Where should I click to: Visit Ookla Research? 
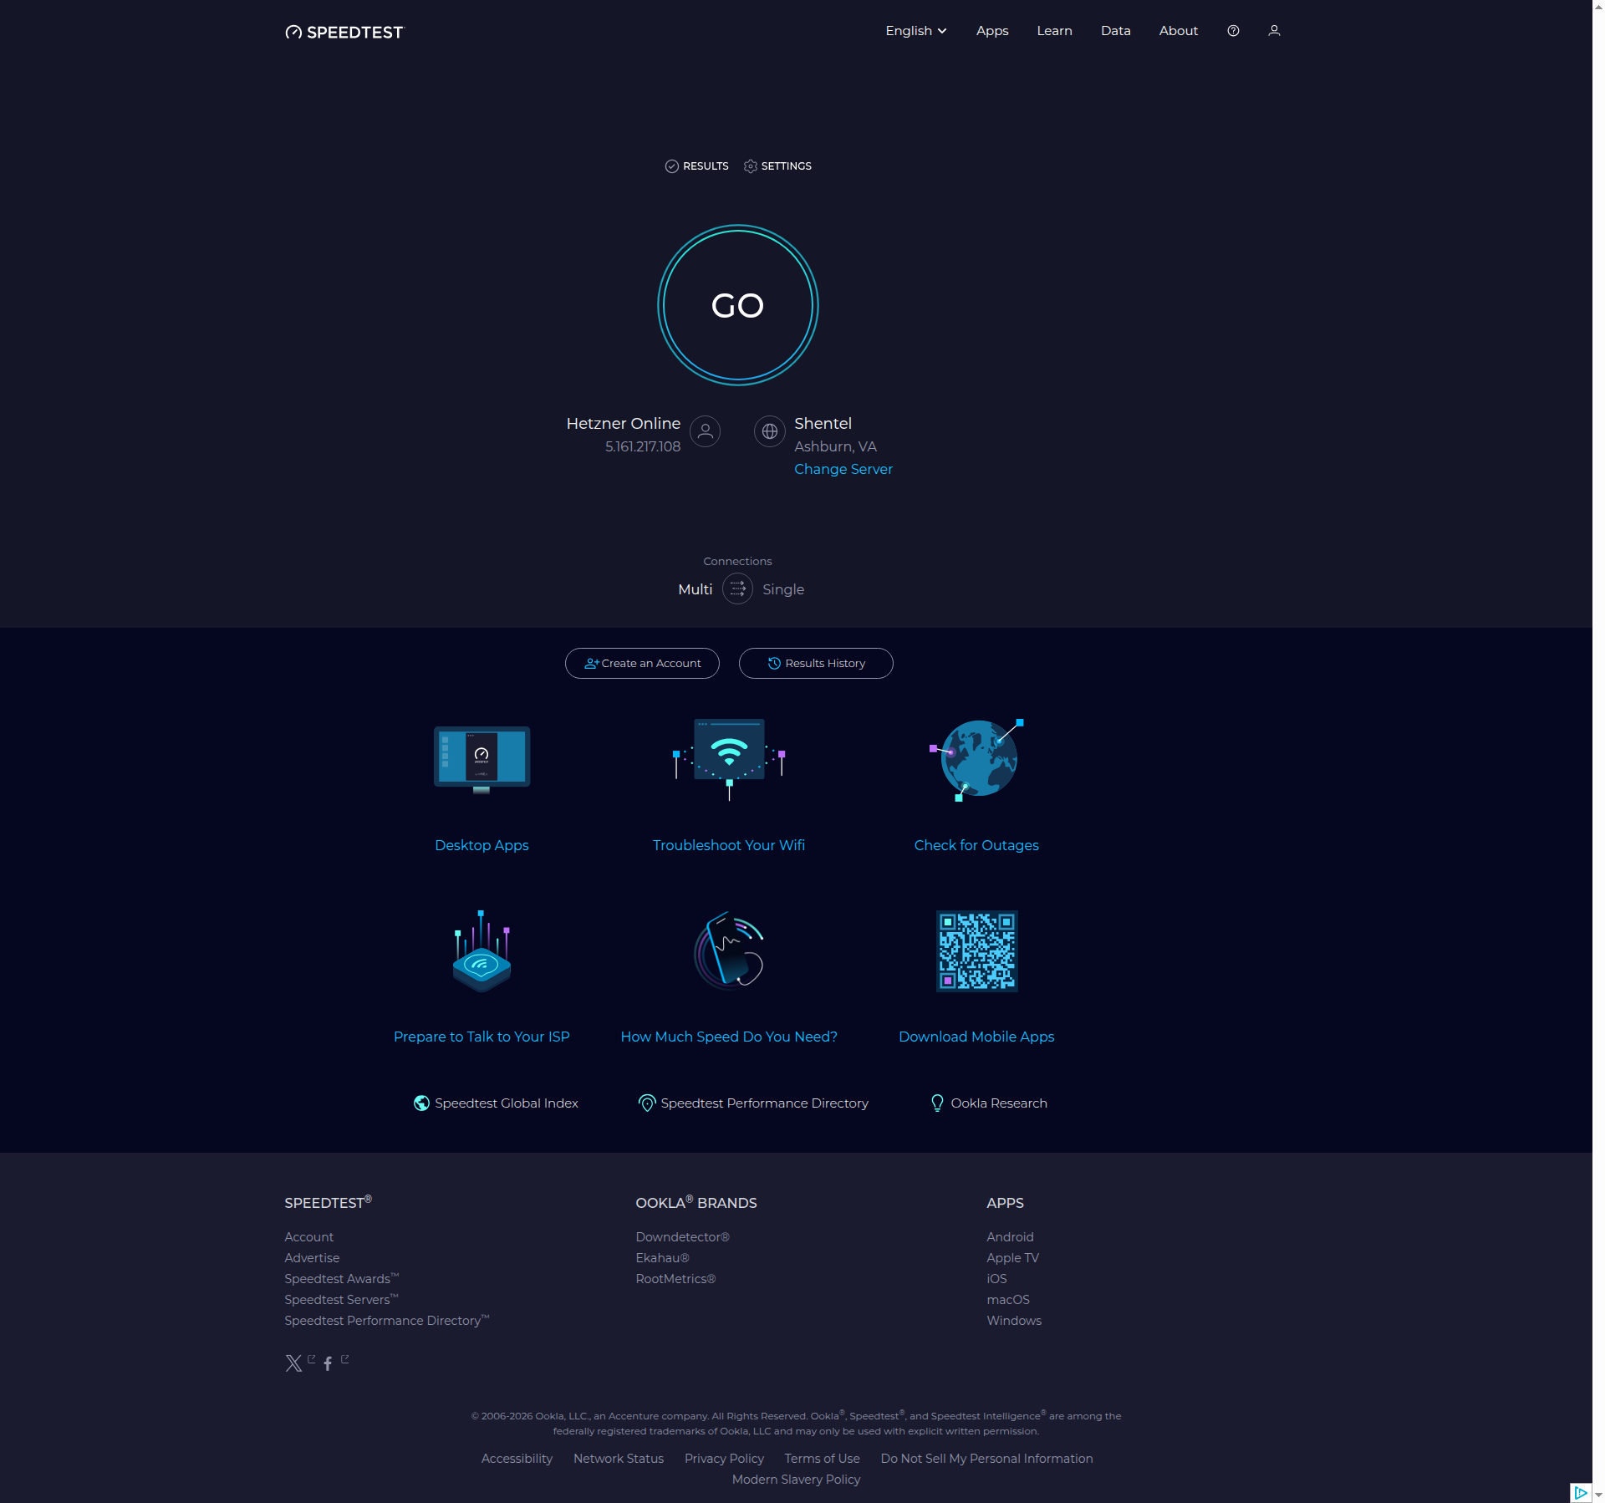point(988,1103)
